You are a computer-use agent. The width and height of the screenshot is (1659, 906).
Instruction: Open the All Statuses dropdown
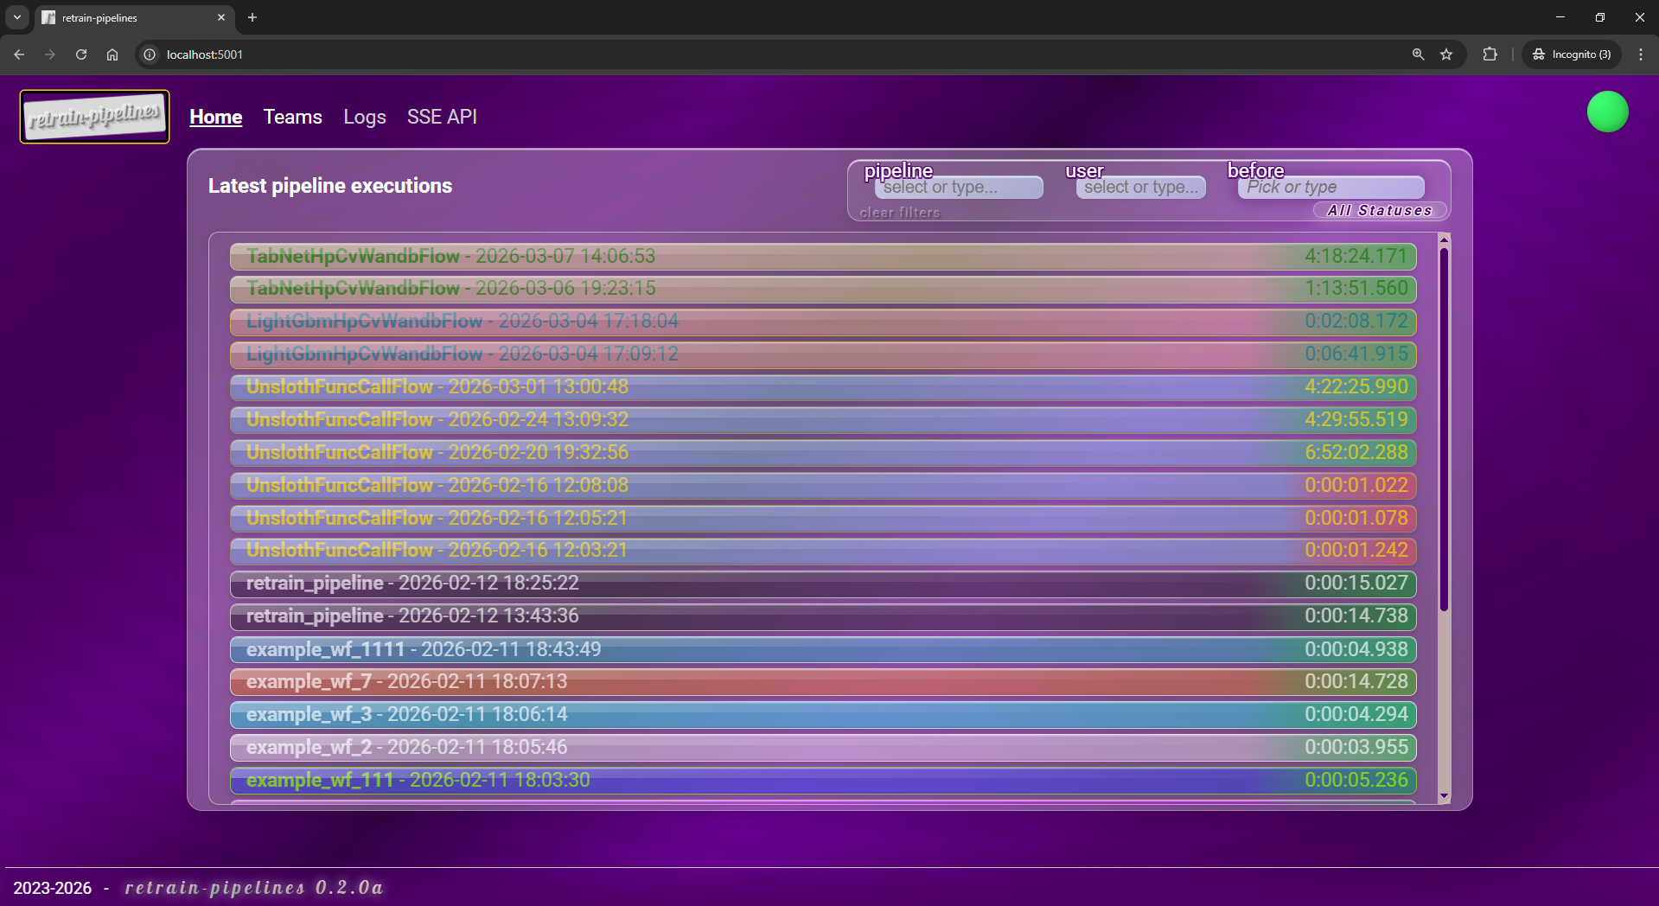(x=1380, y=210)
